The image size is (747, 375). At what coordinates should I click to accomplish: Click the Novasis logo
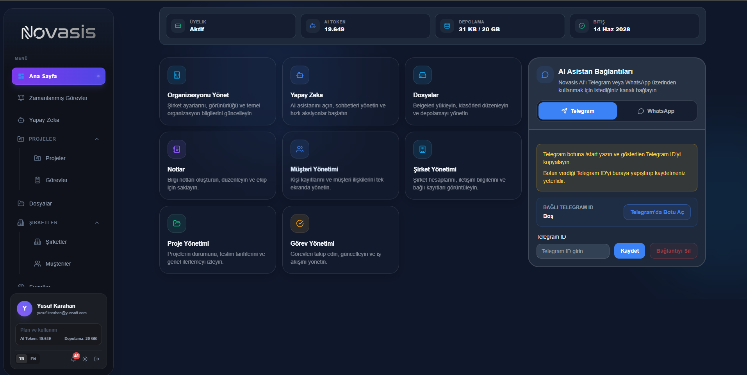click(x=59, y=32)
